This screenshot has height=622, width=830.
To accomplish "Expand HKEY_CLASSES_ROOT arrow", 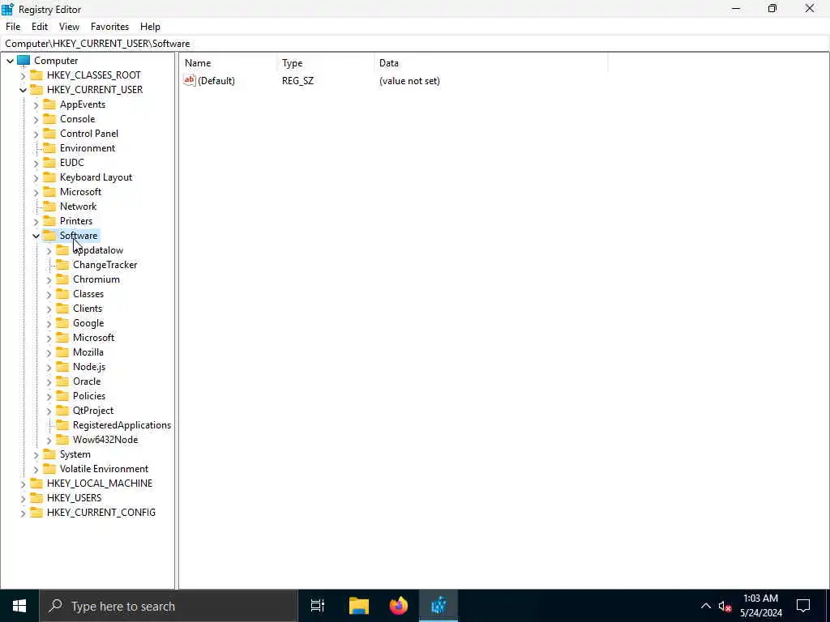I will click(x=23, y=75).
